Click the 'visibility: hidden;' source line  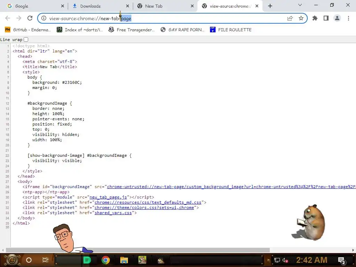pyautogui.click(x=56, y=135)
